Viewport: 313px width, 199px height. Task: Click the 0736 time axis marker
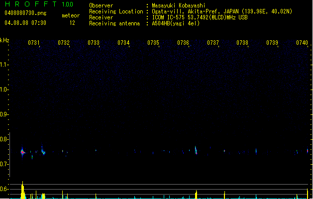183,43
